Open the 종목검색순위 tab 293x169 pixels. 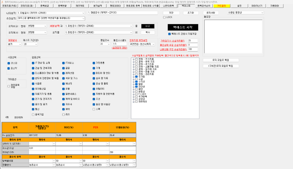204,6
